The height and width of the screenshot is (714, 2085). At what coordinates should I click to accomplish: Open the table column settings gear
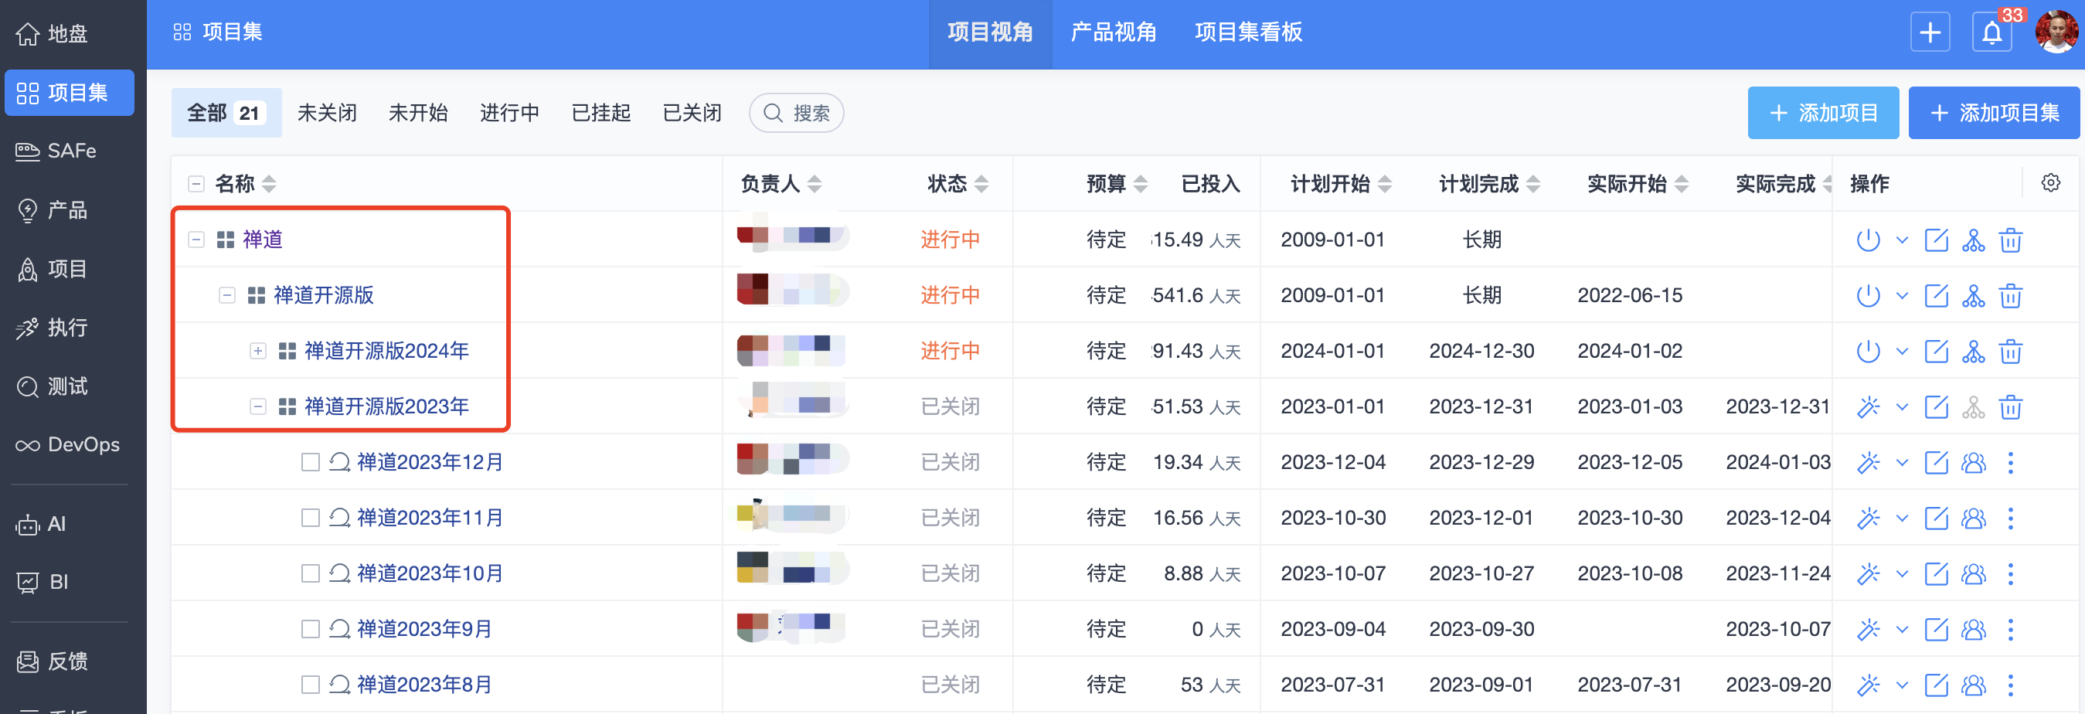pyautogui.click(x=2050, y=183)
